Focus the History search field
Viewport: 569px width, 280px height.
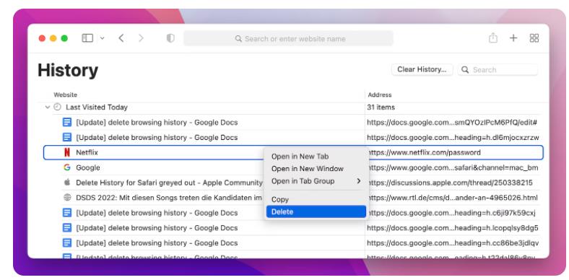[498, 69]
